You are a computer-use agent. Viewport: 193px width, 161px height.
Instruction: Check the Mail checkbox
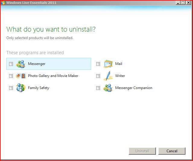tap(98, 64)
